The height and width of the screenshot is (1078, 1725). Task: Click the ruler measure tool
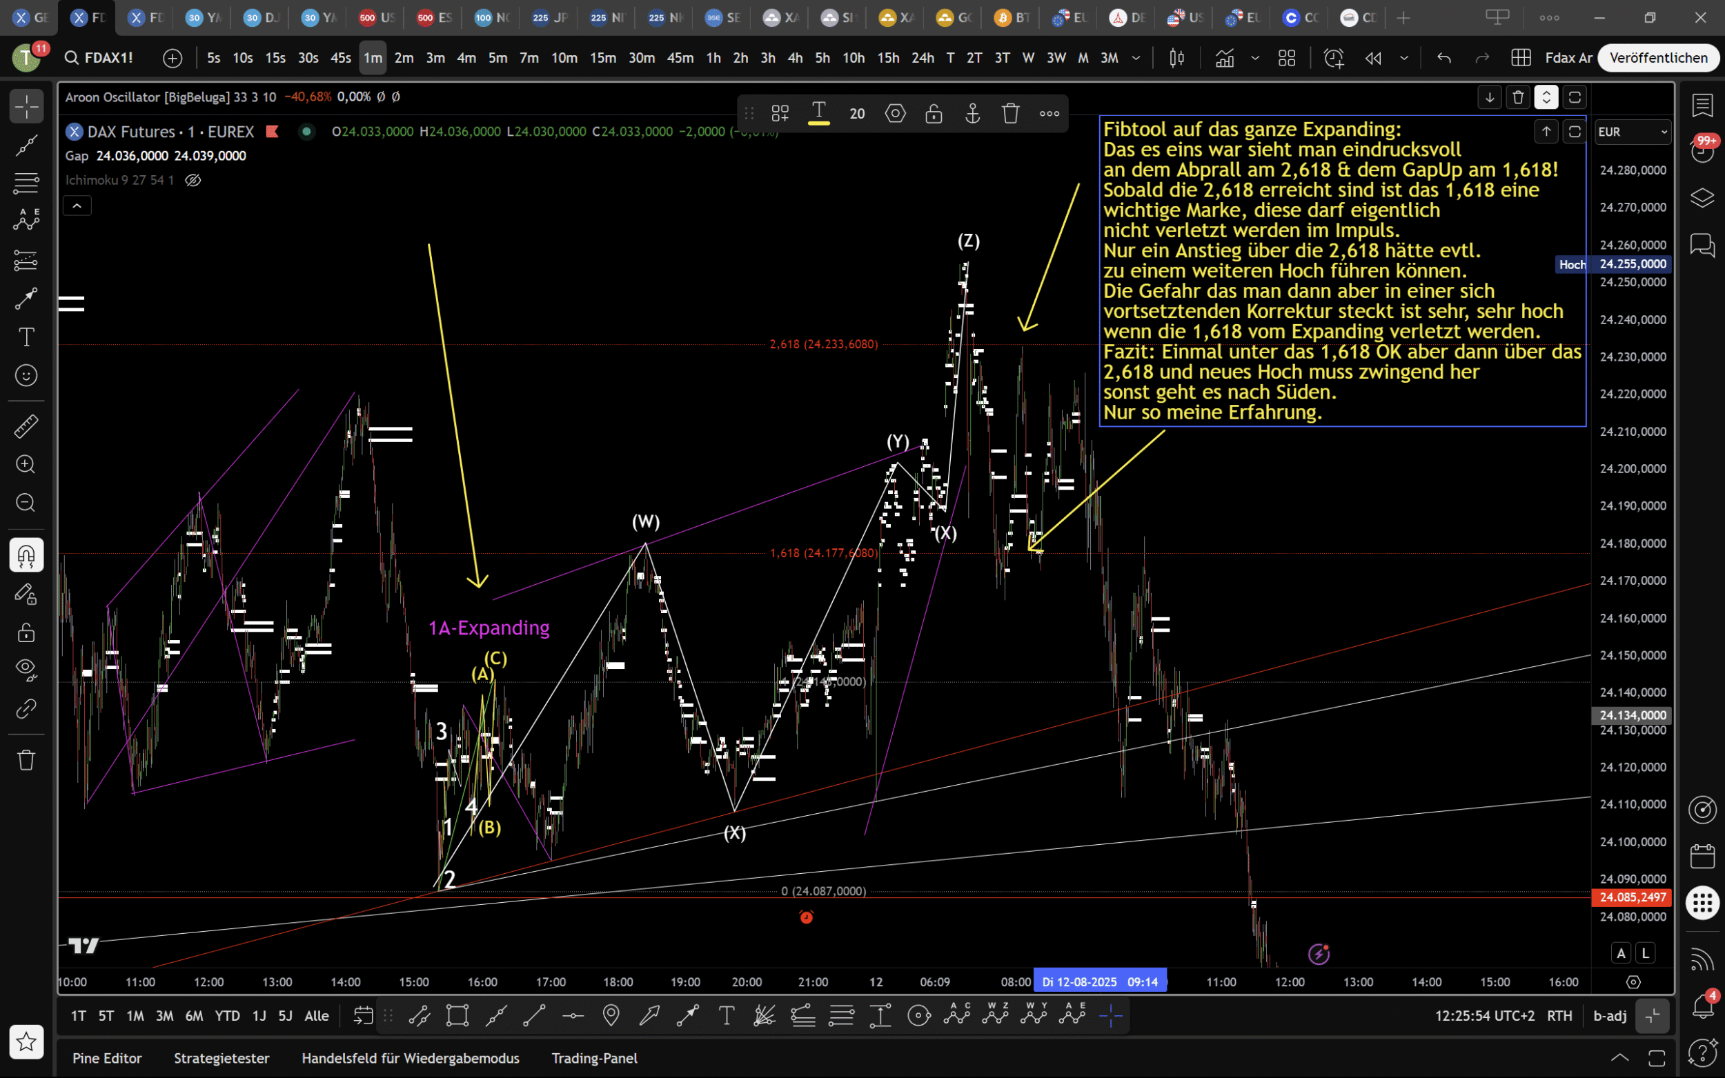[26, 426]
